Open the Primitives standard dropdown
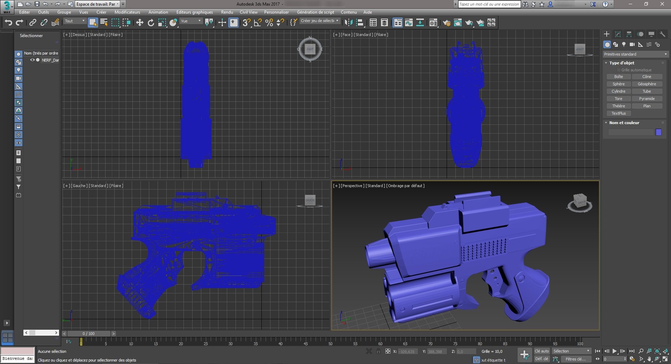The height and width of the screenshot is (364, 671). 635,54
